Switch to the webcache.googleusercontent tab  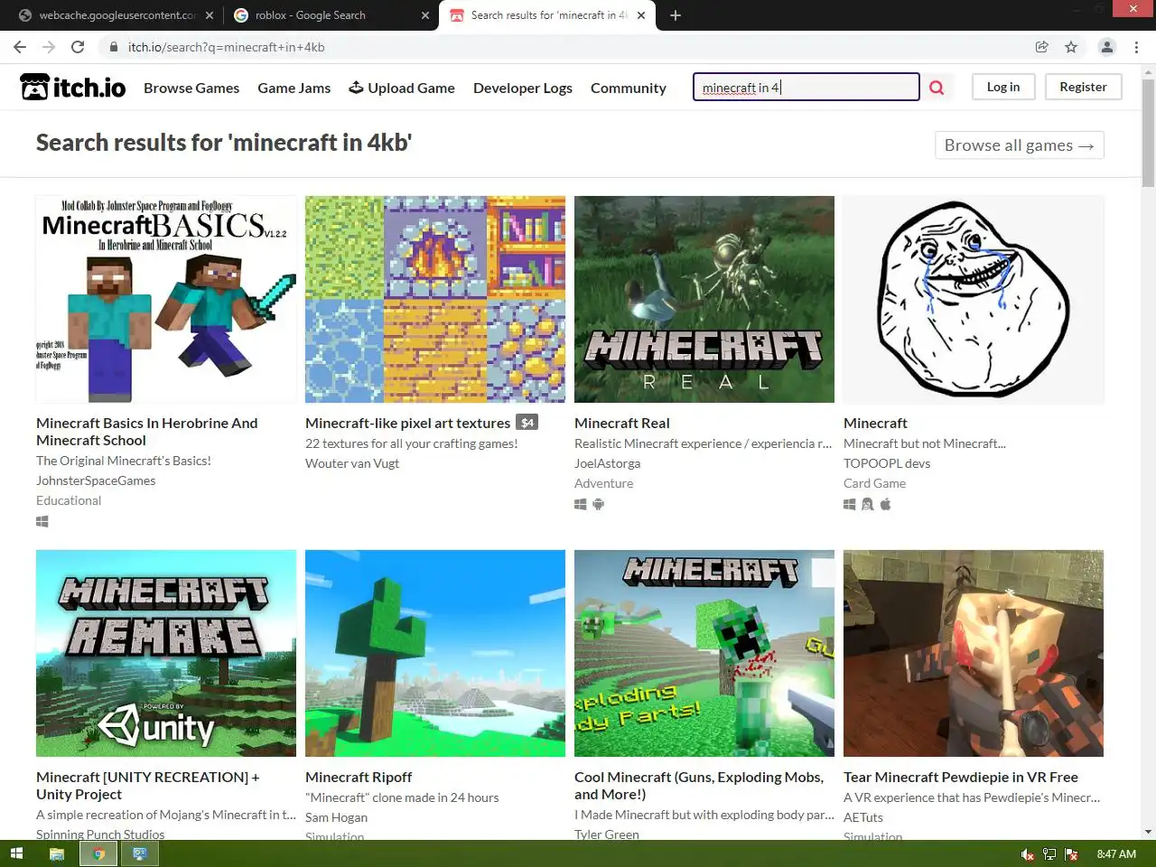(116, 15)
